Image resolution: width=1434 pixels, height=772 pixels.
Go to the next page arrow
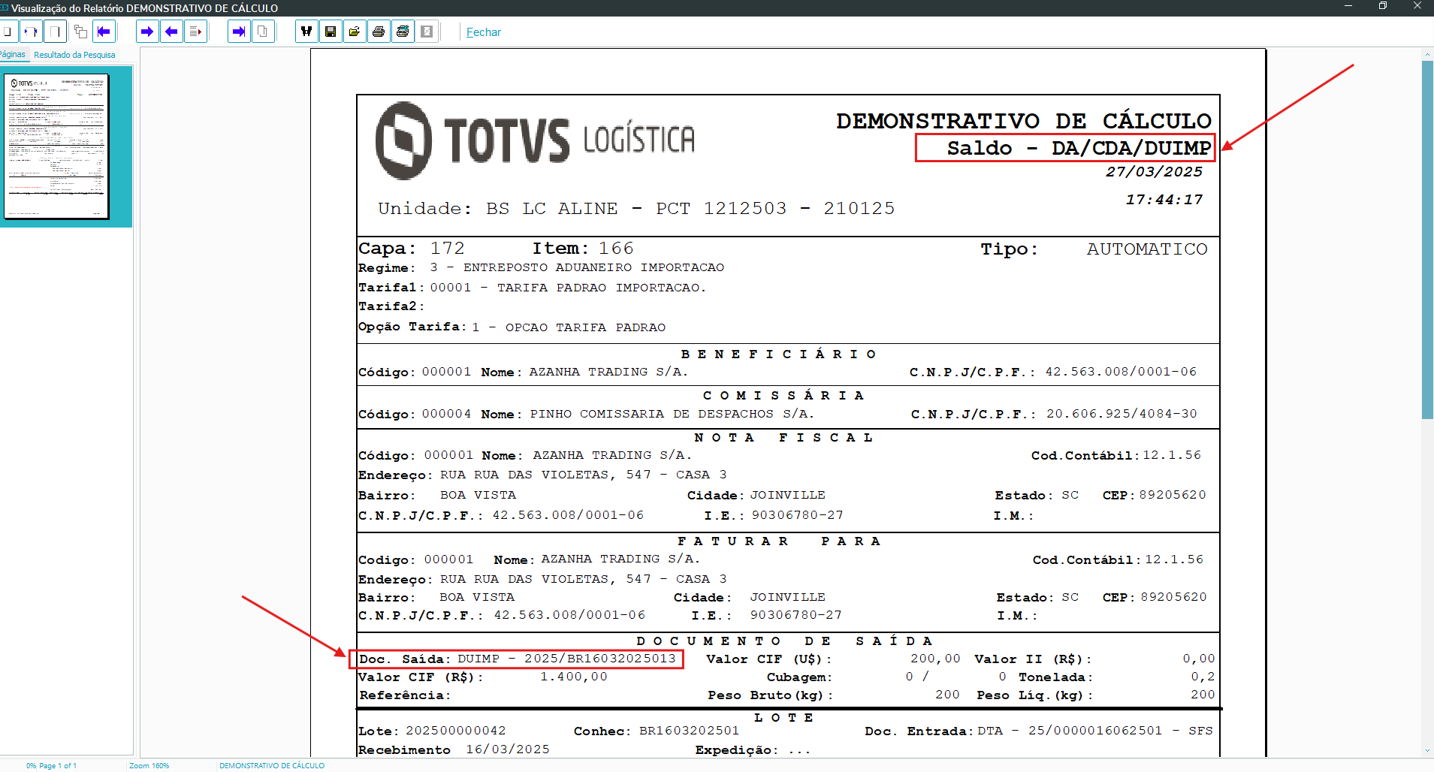click(147, 32)
